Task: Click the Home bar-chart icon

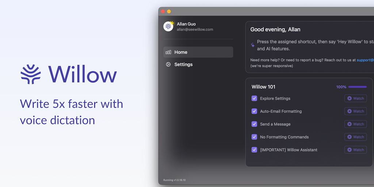Action: point(168,52)
